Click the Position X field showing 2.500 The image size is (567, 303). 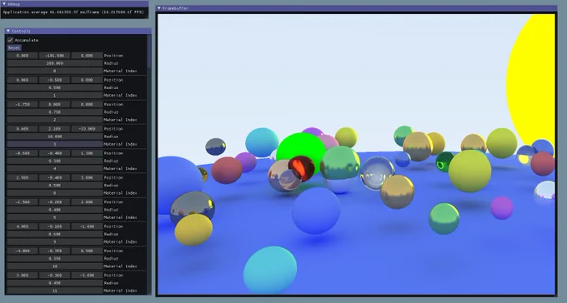23,177
